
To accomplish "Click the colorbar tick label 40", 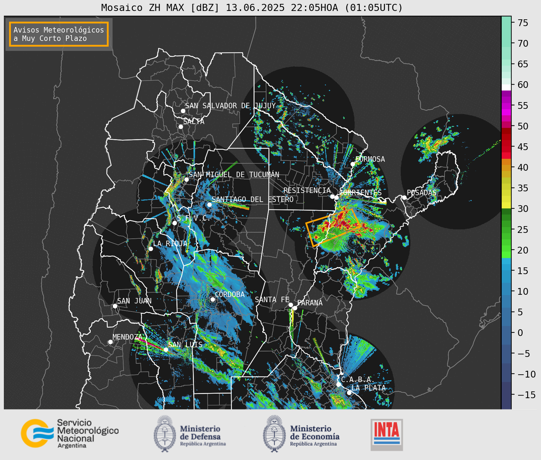I will pyautogui.click(x=523, y=168).
